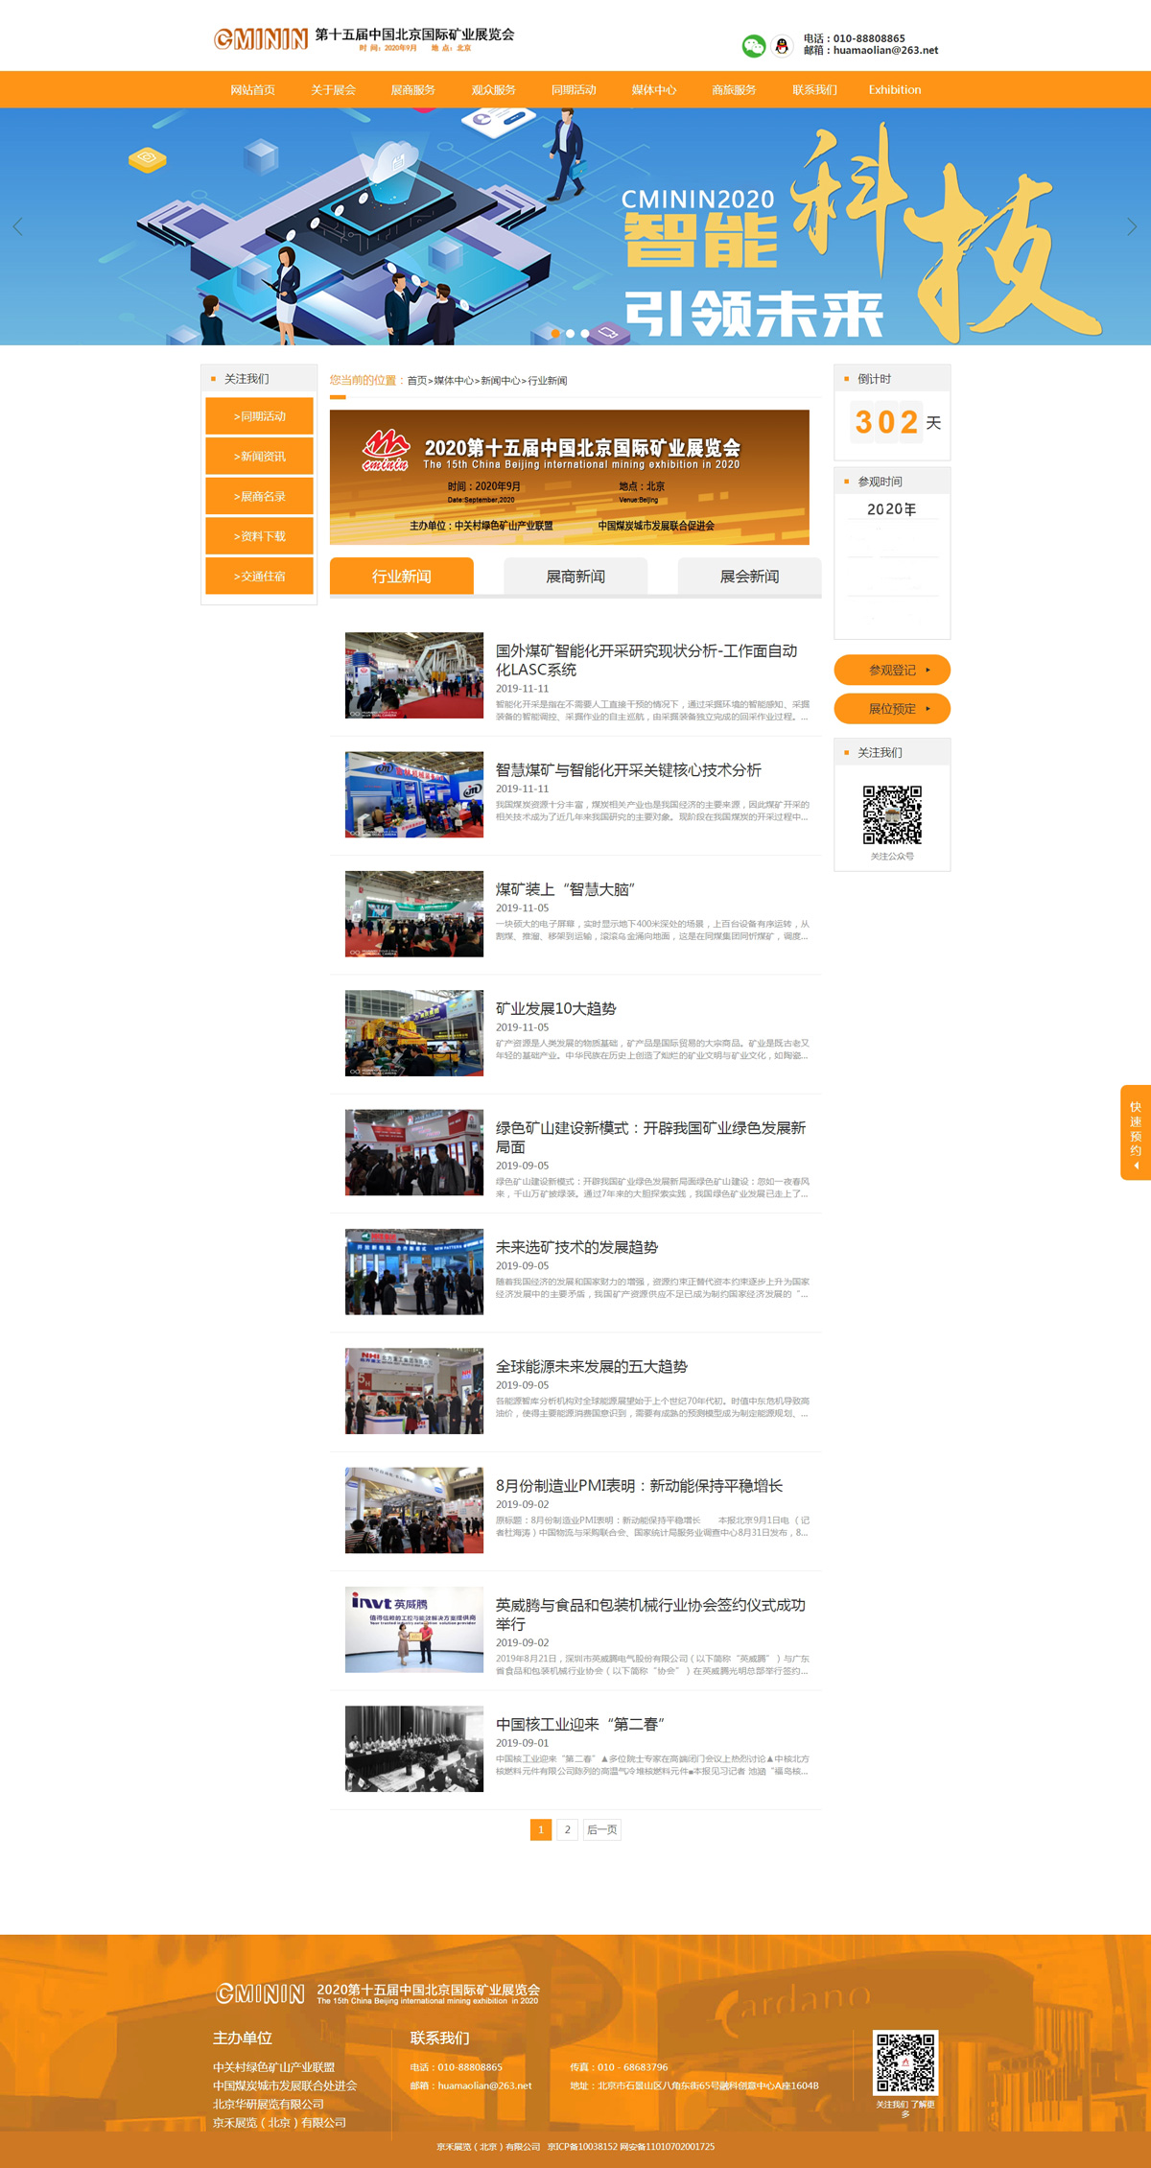The height and width of the screenshot is (2168, 1151).
Task: Switch to the 展商新闻 tab
Action: tap(575, 577)
